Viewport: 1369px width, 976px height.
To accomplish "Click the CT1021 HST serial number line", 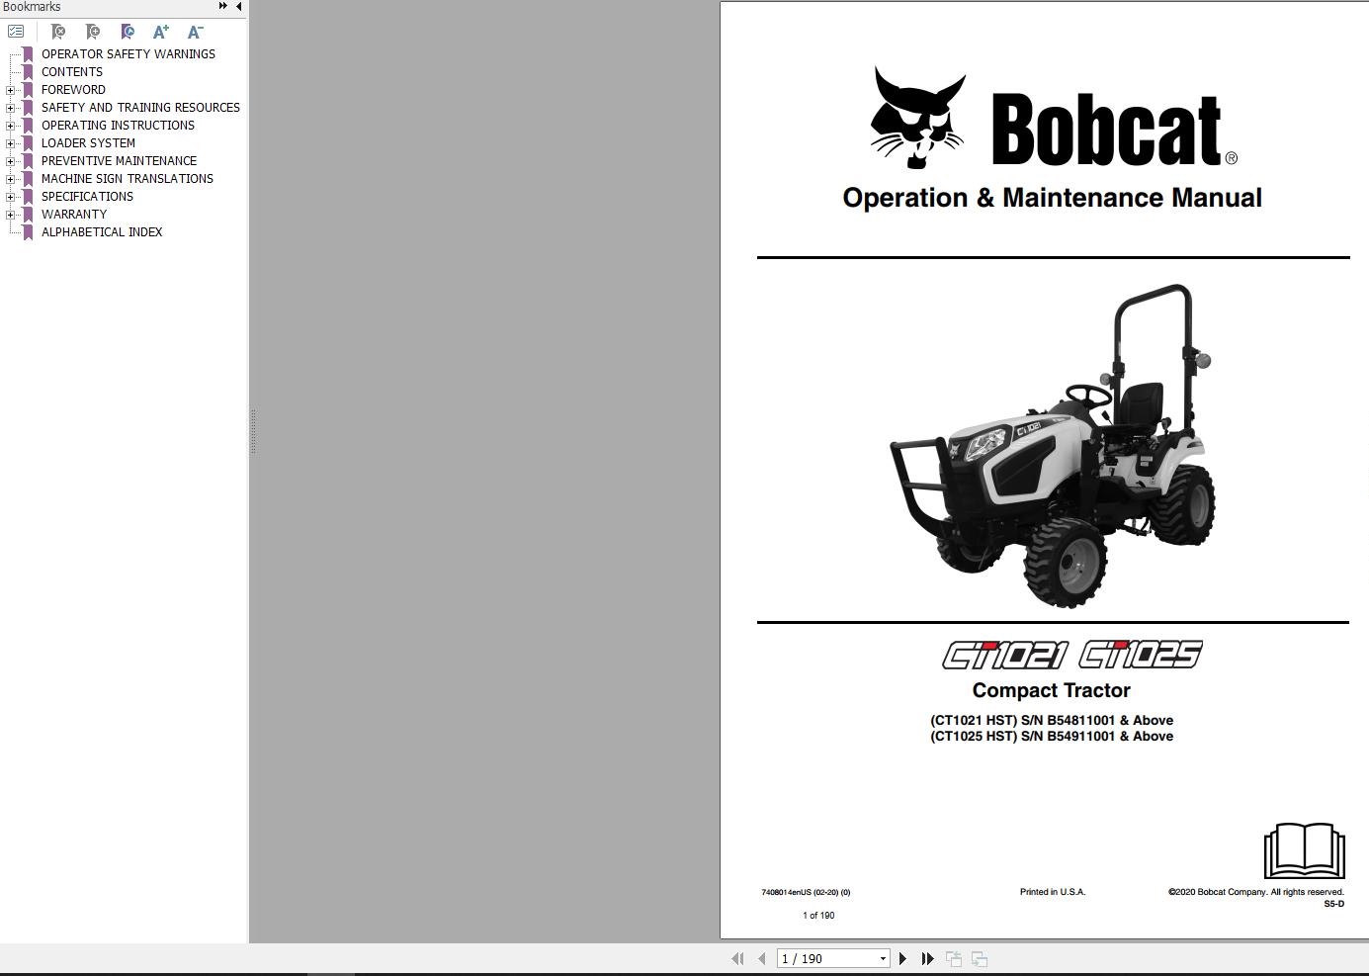I will click(1052, 720).
